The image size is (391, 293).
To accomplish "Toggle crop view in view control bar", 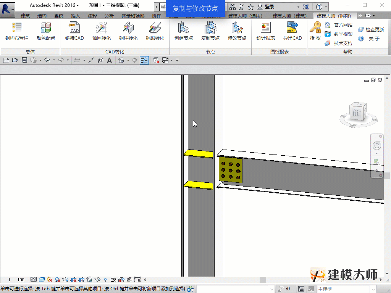I will (x=73, y=280).
